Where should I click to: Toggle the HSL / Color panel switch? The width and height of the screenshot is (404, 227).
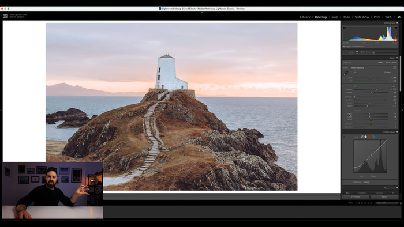342,187
